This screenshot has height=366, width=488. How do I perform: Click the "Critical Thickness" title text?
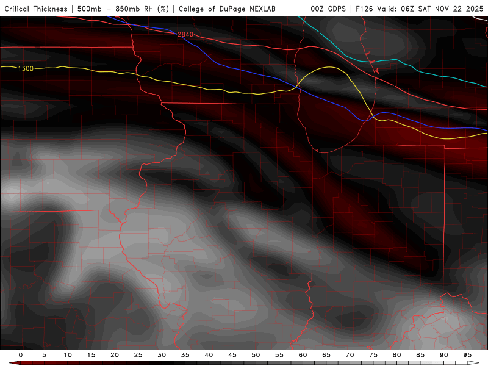[36, 9]
